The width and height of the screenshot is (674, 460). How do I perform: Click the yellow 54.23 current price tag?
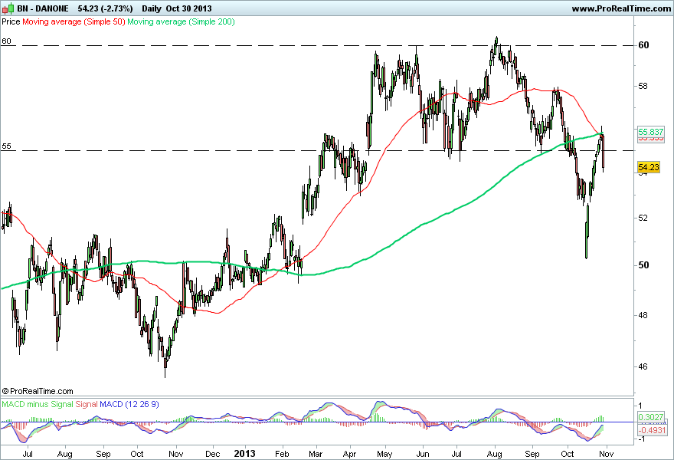pos(649,167)
